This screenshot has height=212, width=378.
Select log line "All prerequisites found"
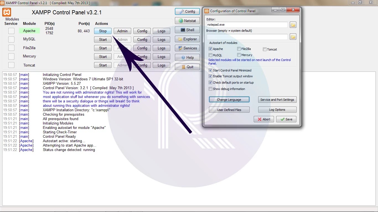[61, 119]
